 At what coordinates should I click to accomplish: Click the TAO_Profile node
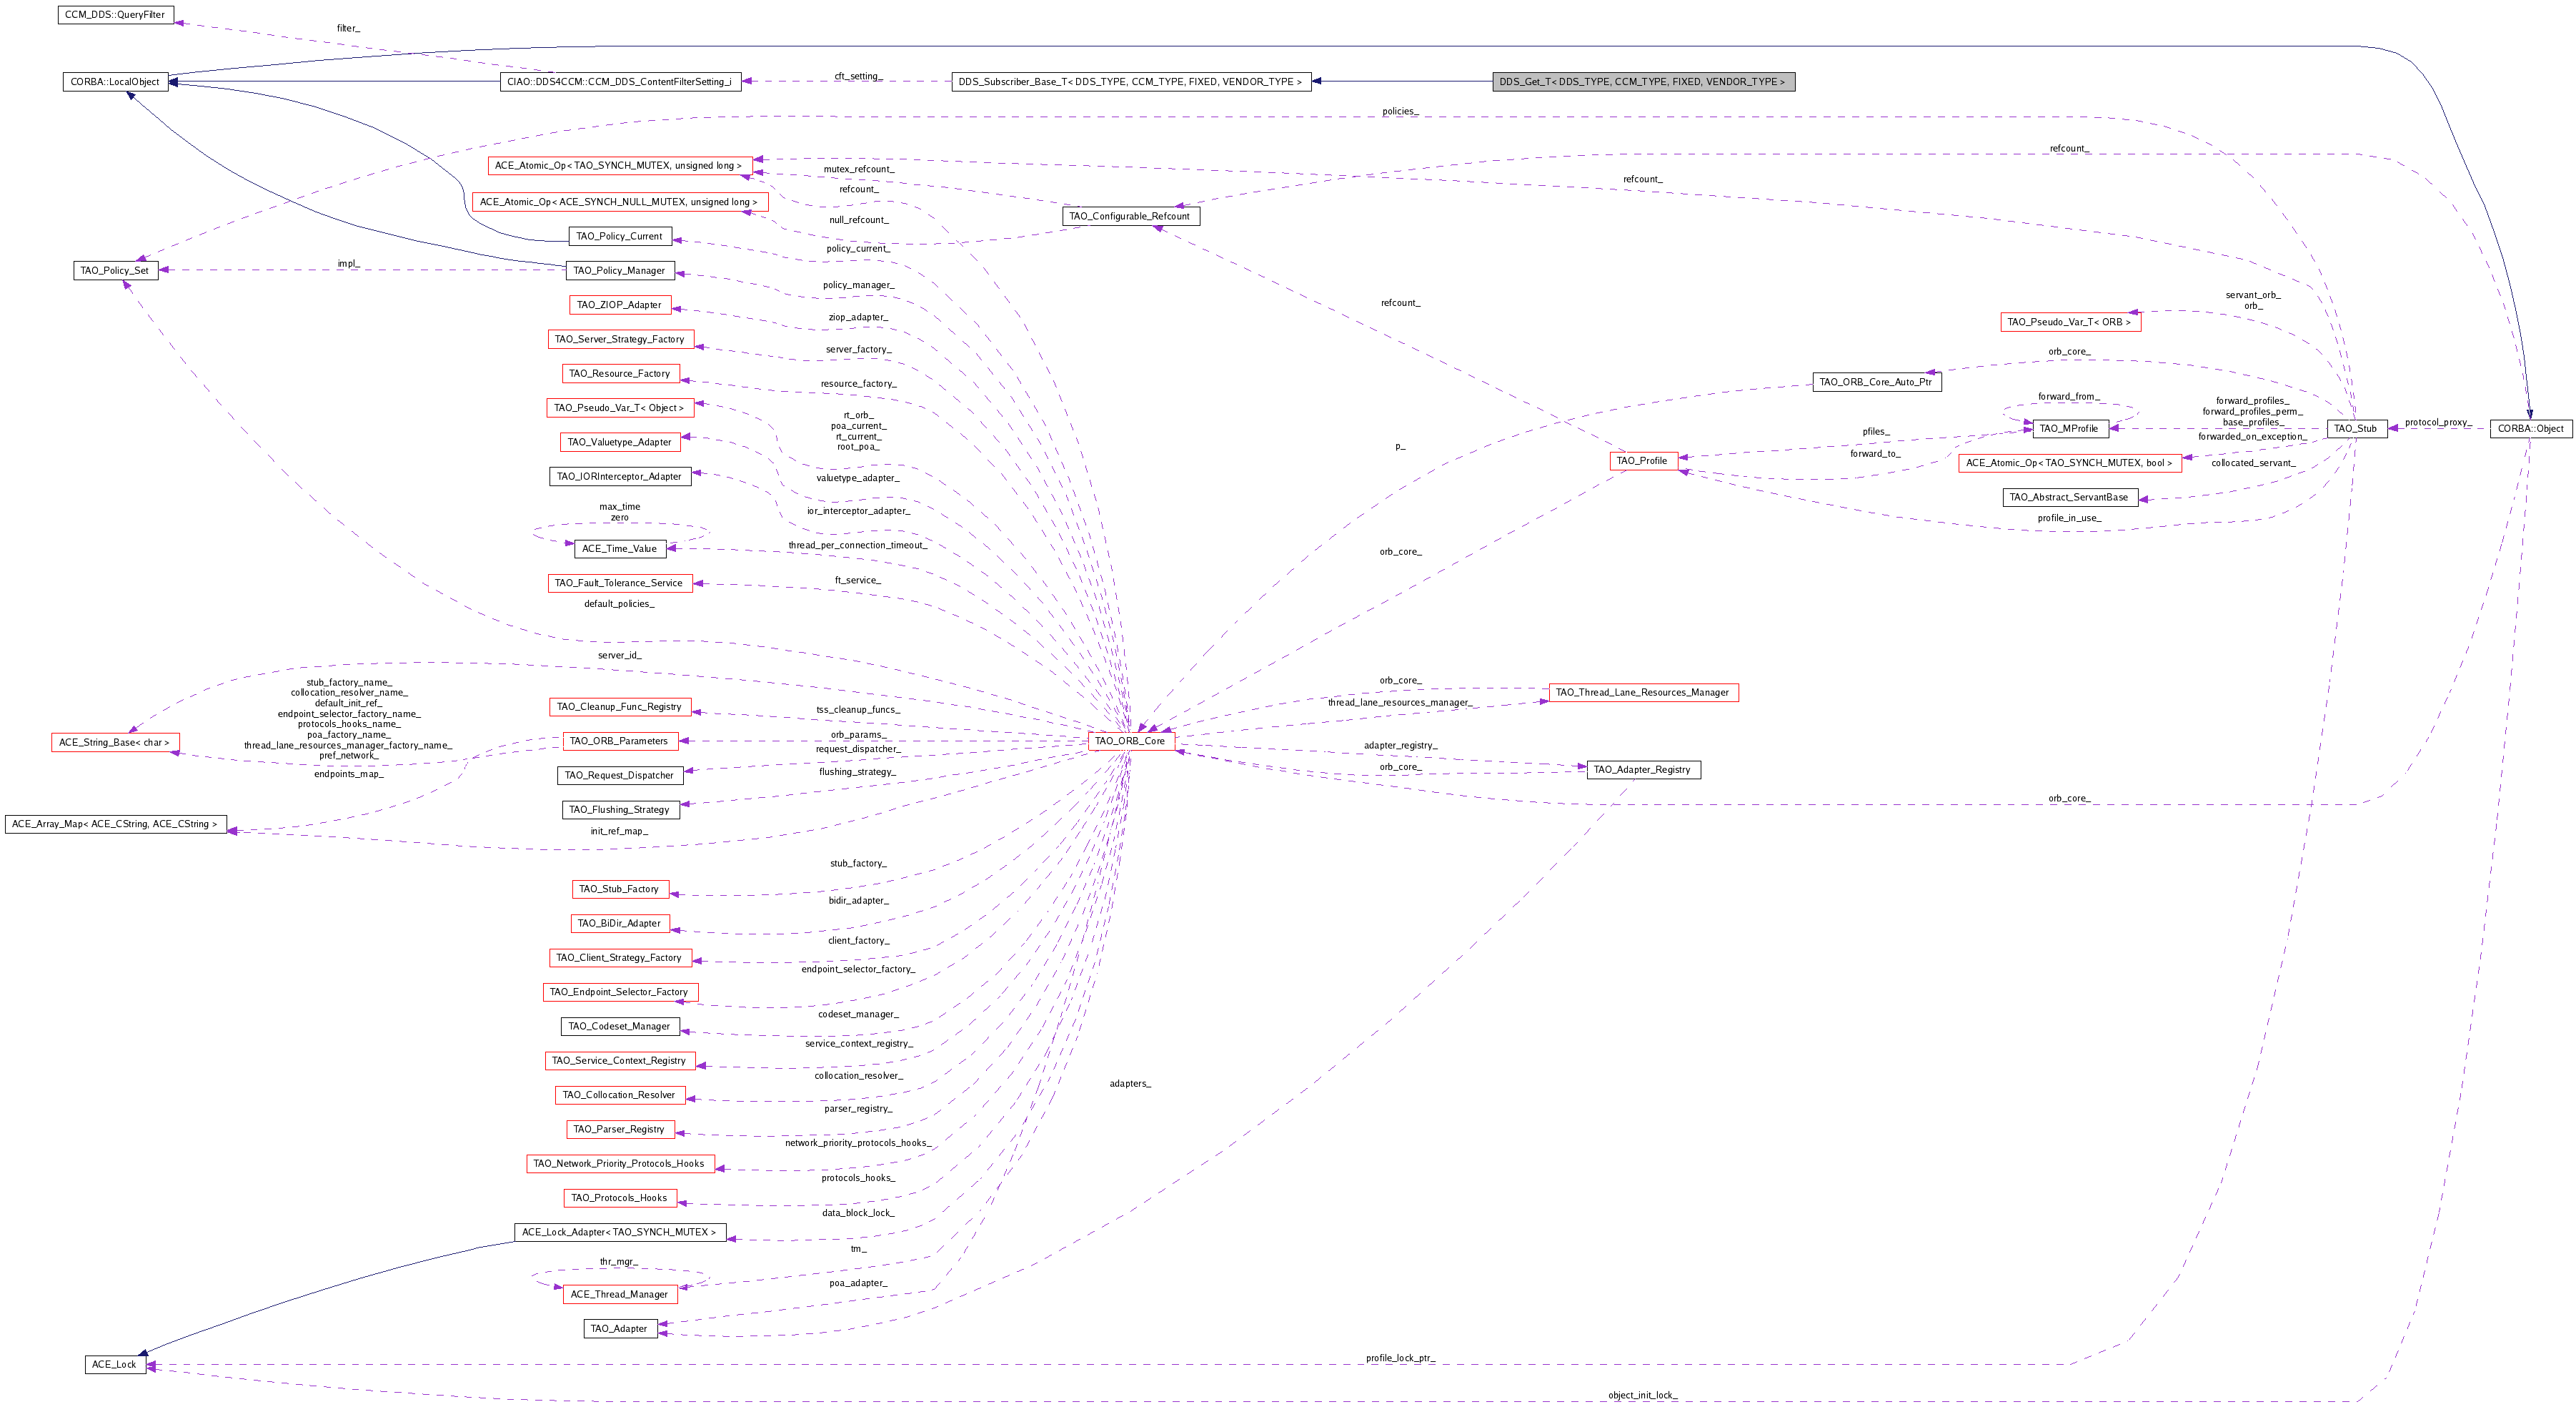click(x=1643, y=461)
